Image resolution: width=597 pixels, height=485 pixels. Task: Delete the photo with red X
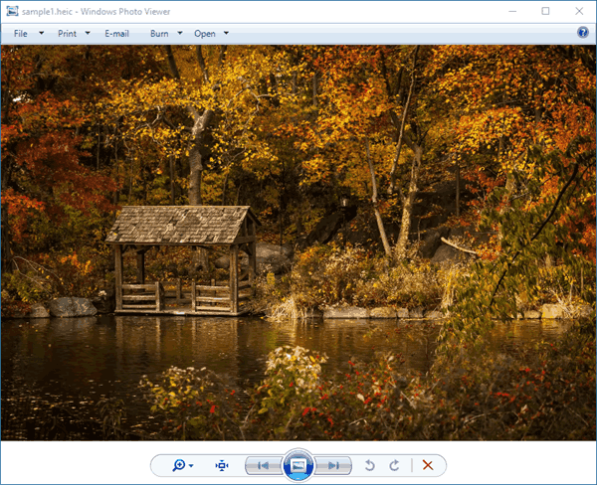tap(428, 465)
